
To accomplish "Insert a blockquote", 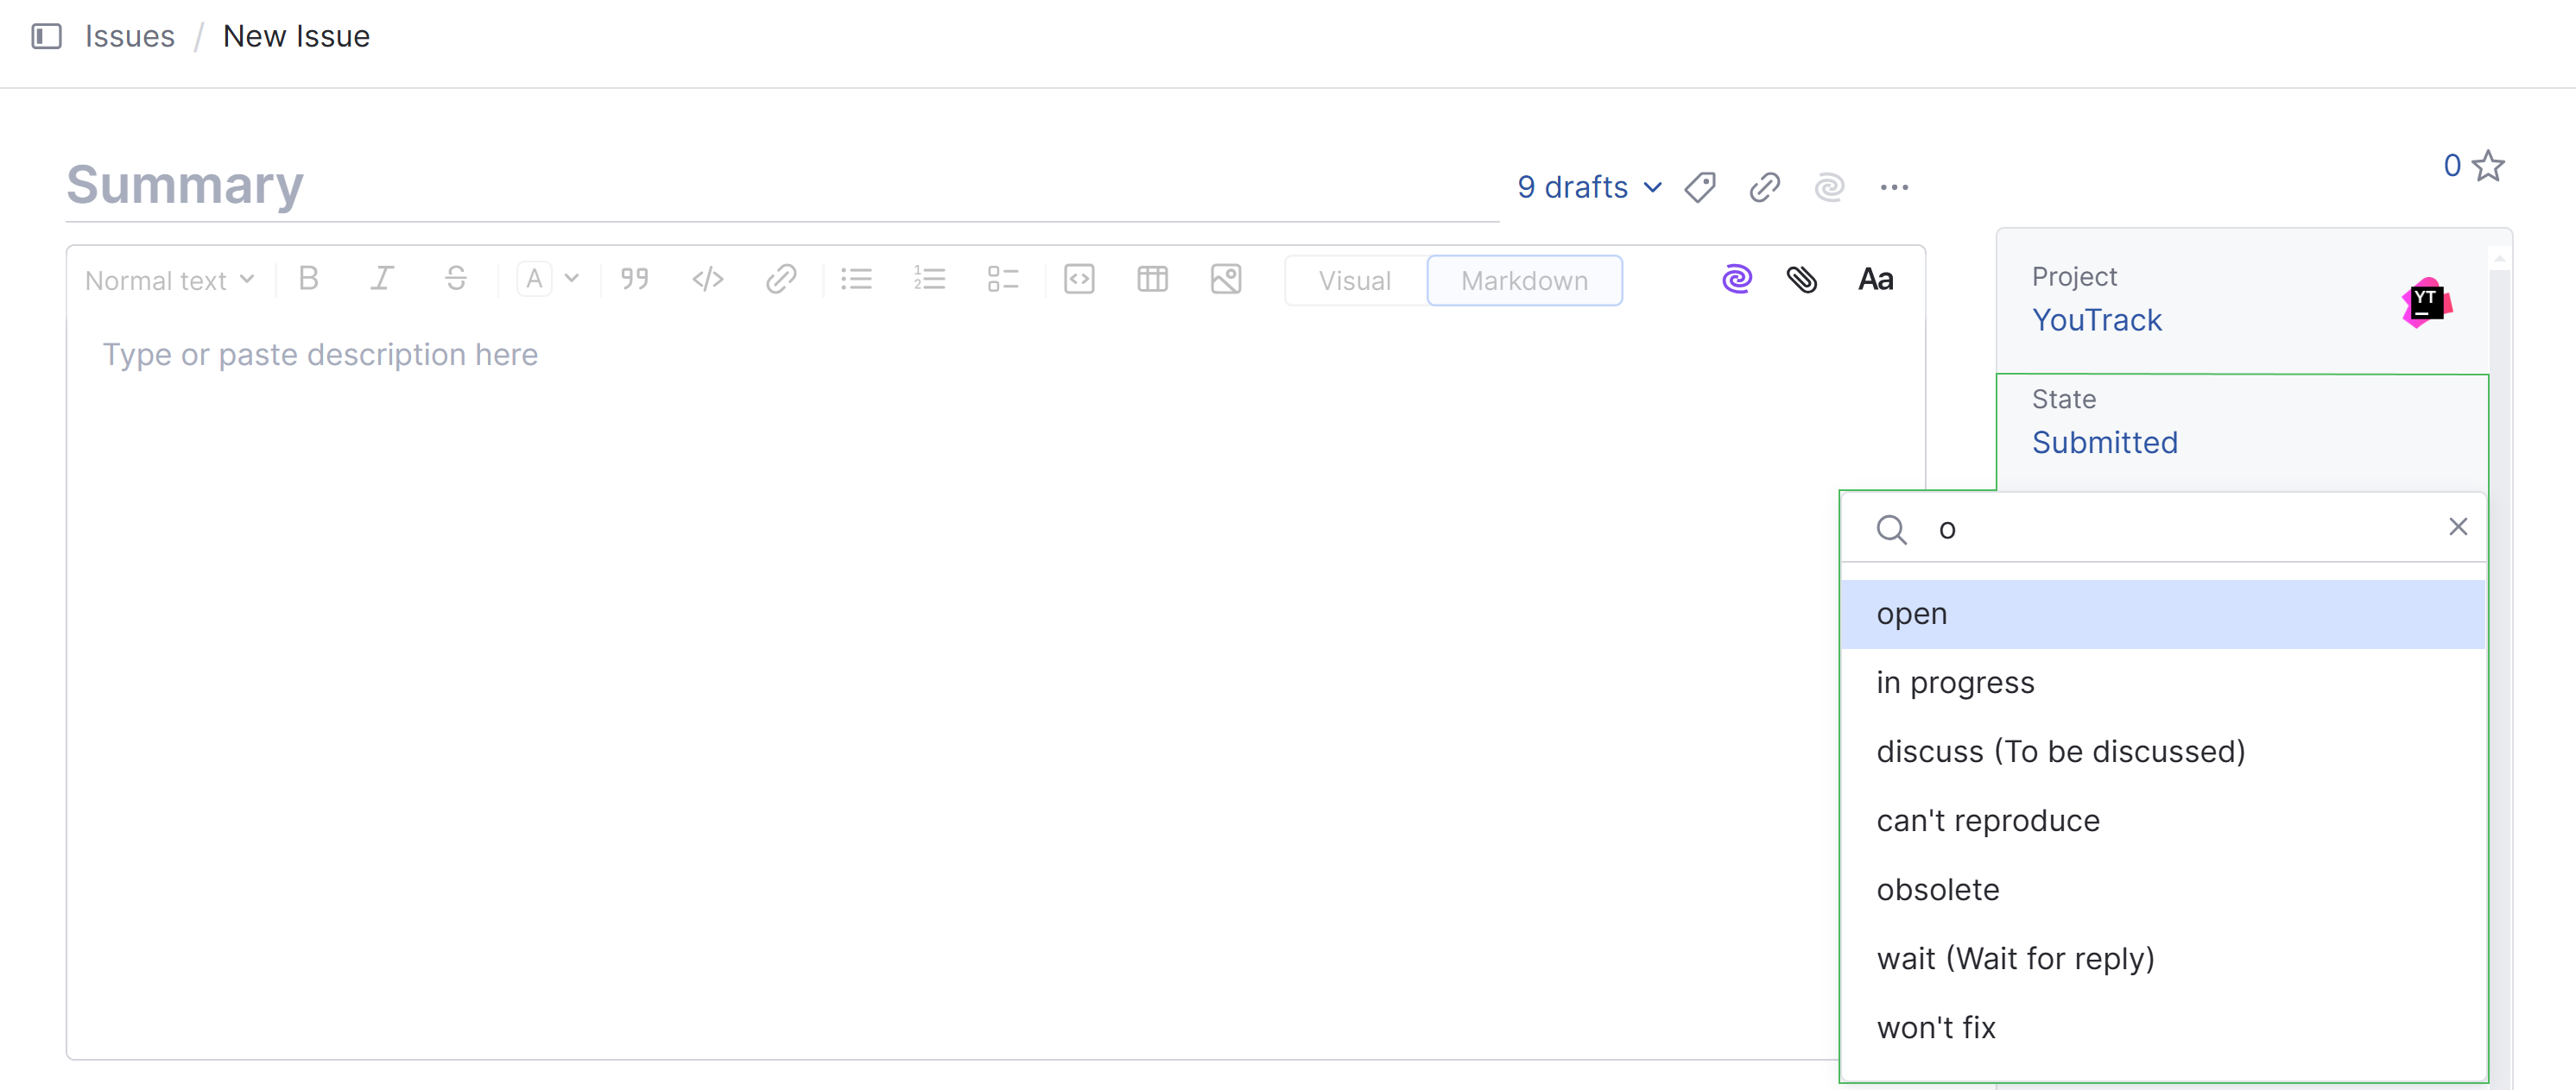I will (634, 280).
